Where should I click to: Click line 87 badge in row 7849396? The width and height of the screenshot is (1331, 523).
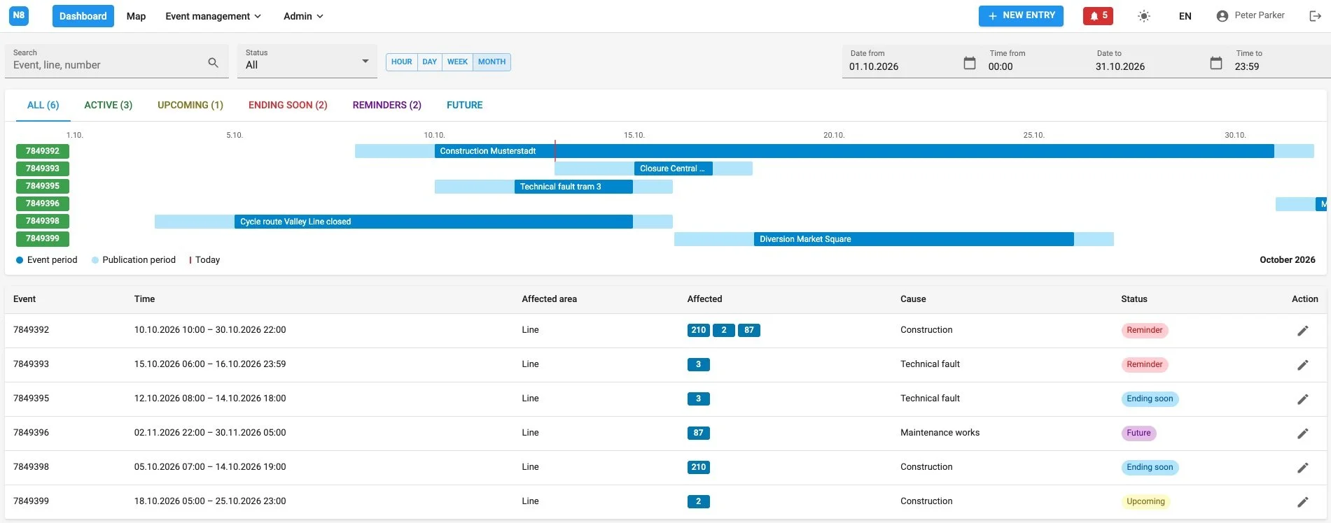[x=699, y=433]
